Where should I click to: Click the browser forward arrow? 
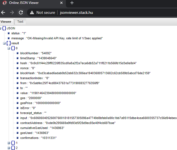coord(12,12)
